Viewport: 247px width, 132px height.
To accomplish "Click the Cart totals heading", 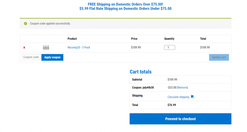I will click(x=140, y=72).
